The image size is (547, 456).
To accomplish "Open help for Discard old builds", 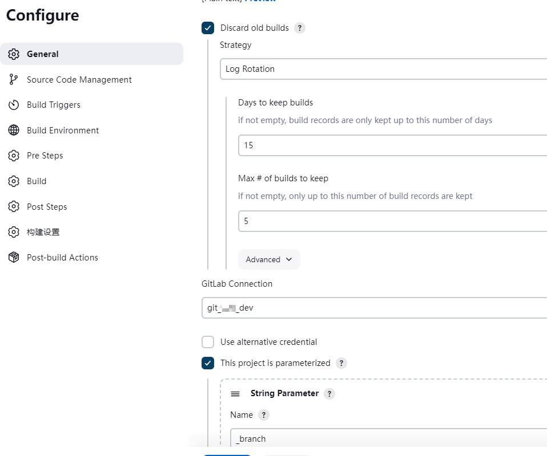I will point(300,28).
